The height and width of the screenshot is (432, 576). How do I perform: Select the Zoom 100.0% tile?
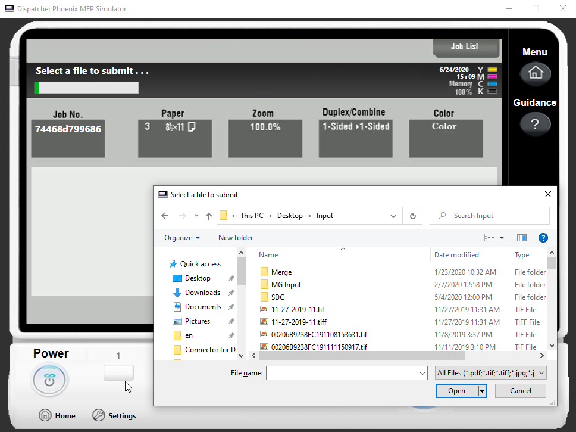[x=265, y=138]
